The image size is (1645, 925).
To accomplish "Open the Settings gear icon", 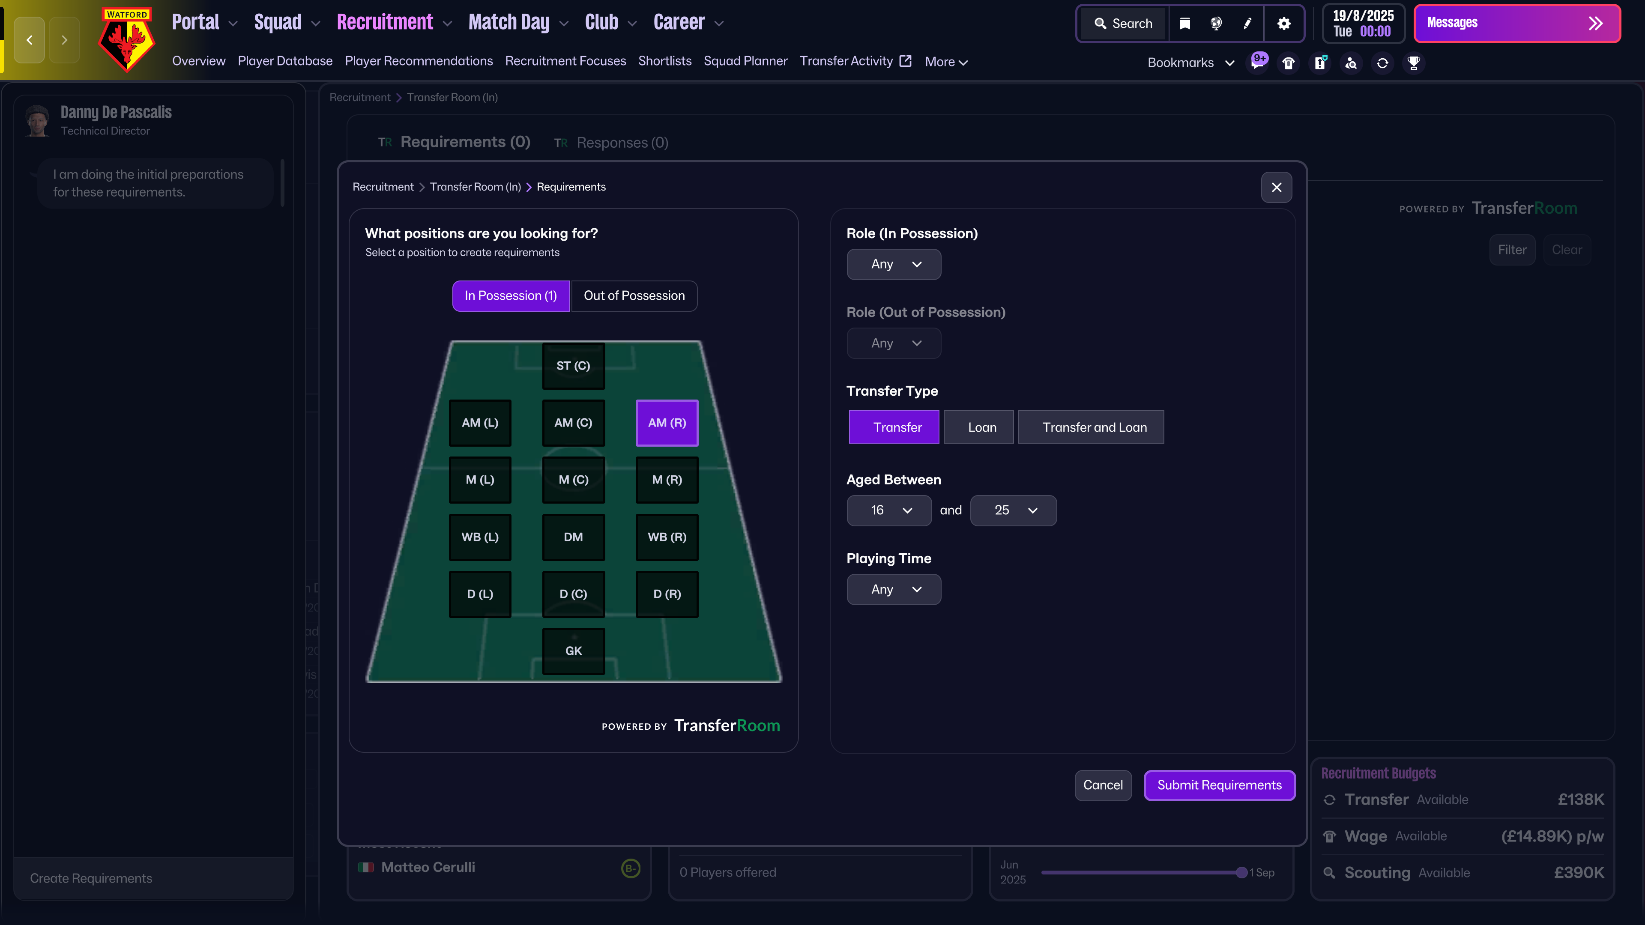I will [1284, 24].
